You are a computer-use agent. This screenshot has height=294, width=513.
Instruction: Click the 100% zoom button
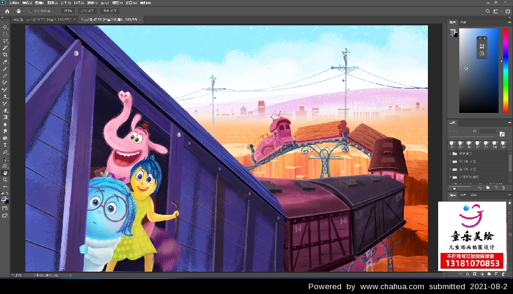(68, 11)
